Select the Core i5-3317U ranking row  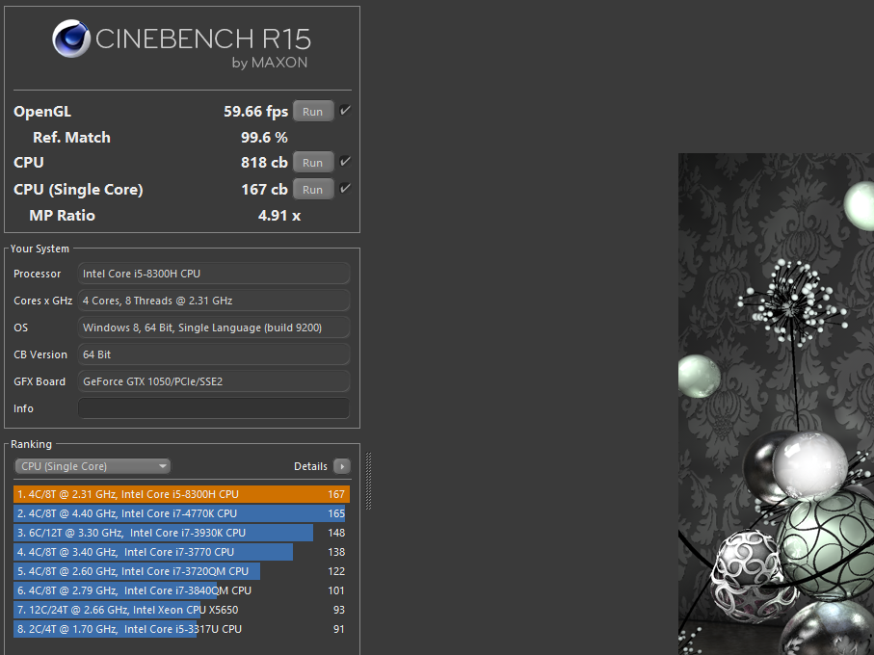click(x=182, y=629)
